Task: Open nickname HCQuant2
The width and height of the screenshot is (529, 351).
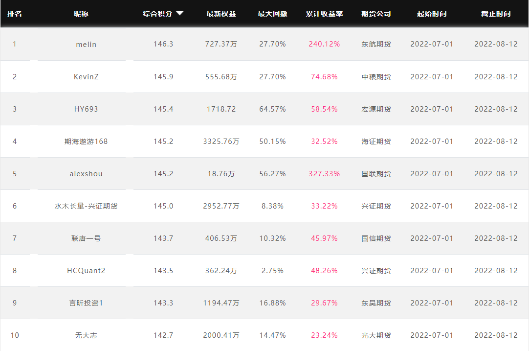Action: (x=86, y=271)
